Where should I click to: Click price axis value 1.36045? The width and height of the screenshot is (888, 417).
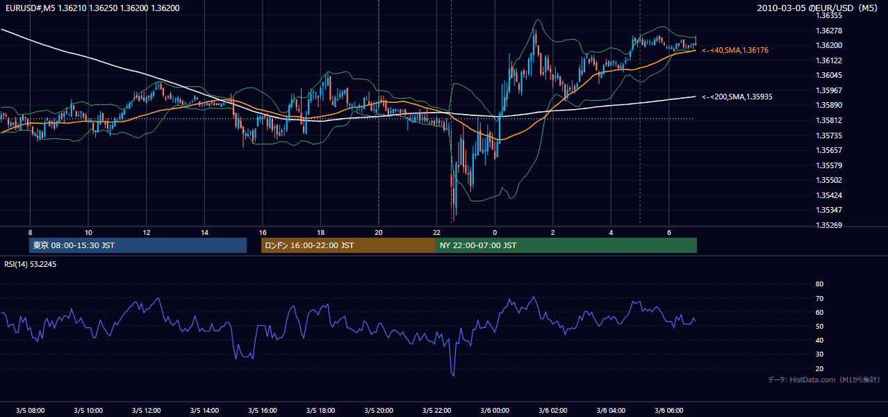[x=828, y=75]
